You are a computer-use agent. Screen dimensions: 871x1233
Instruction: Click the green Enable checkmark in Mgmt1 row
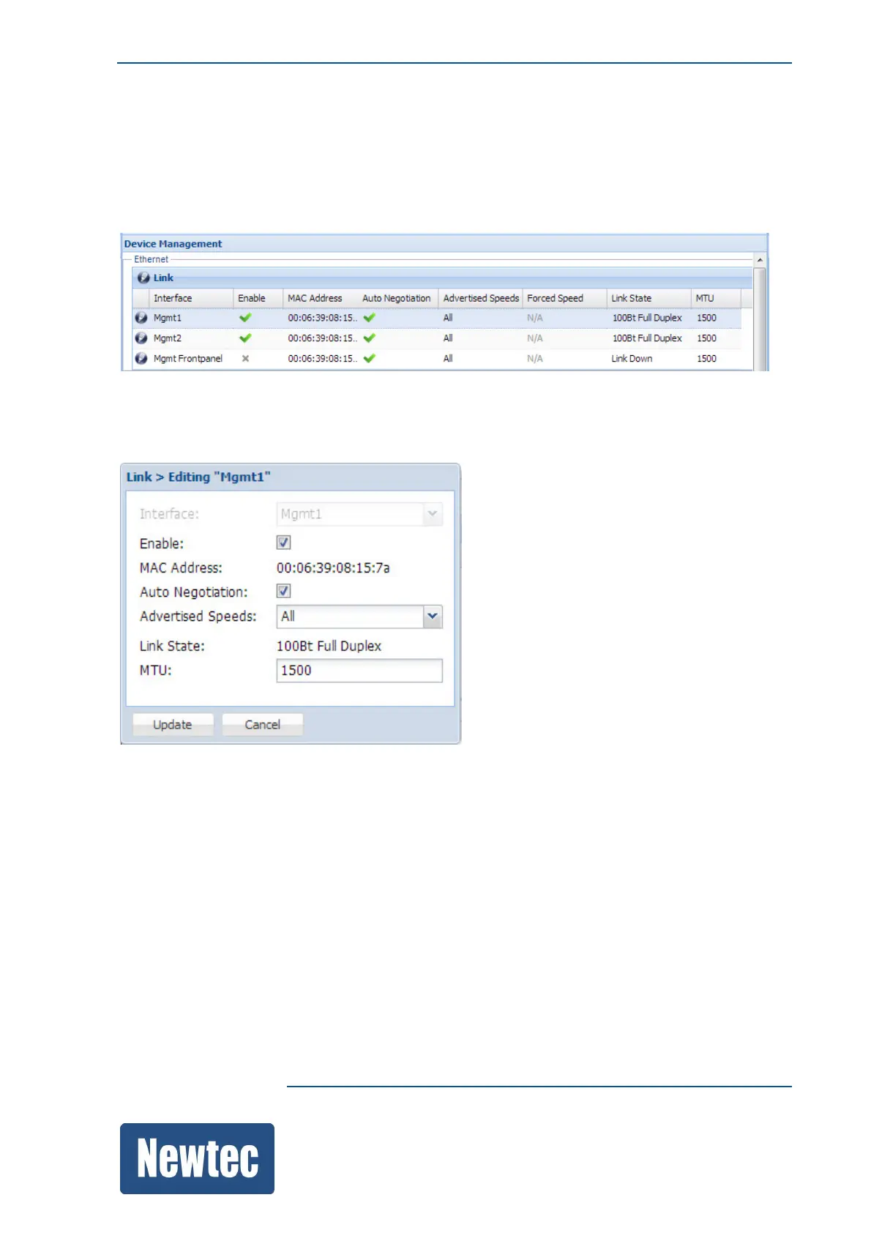click(x=245, y=318)
